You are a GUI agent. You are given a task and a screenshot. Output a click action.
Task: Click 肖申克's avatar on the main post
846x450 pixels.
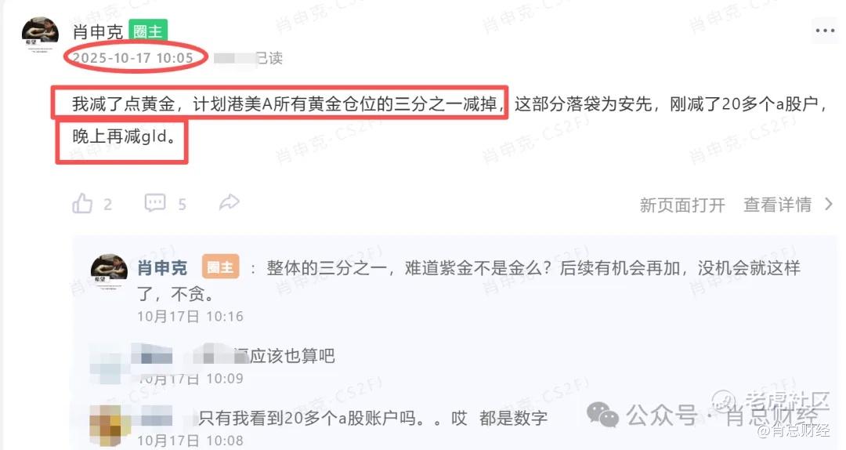(40, 34)
